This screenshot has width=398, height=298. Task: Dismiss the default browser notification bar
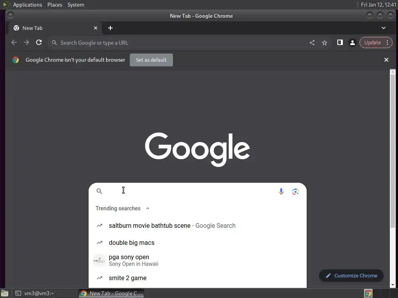point(386,60)
